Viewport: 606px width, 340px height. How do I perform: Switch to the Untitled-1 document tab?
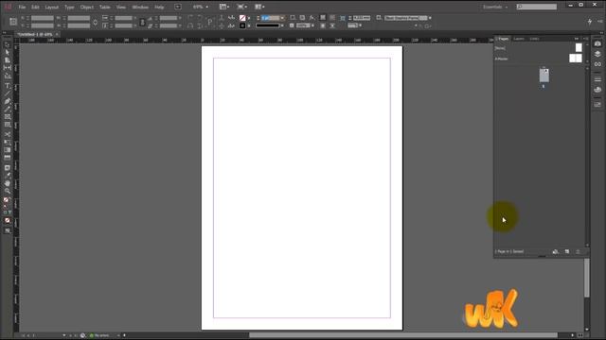[x=35, y=34]
